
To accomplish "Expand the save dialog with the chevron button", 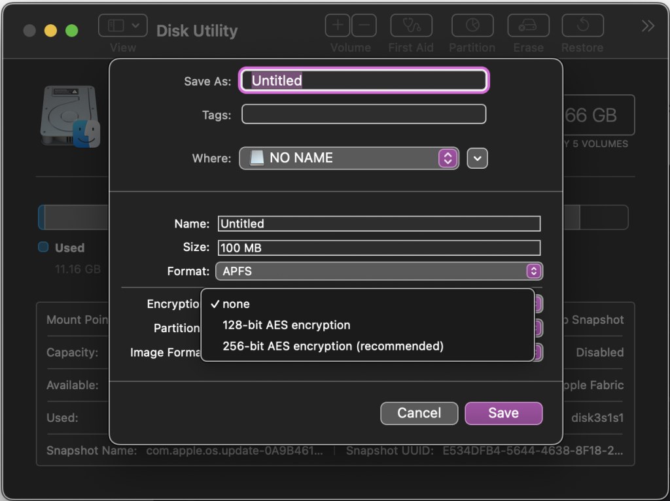I will 478,158.
